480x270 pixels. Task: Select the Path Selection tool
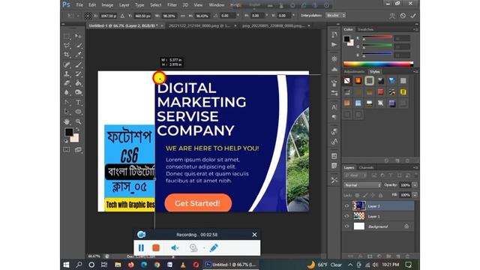(x=67, y=112)
